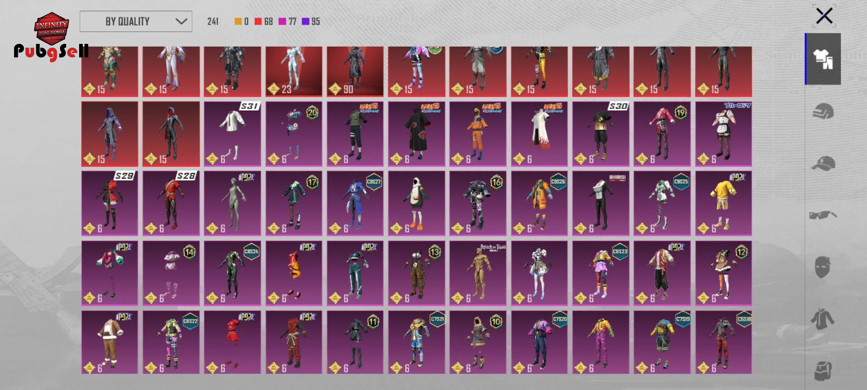Pick the outfit with badge 12

[723, 274]
